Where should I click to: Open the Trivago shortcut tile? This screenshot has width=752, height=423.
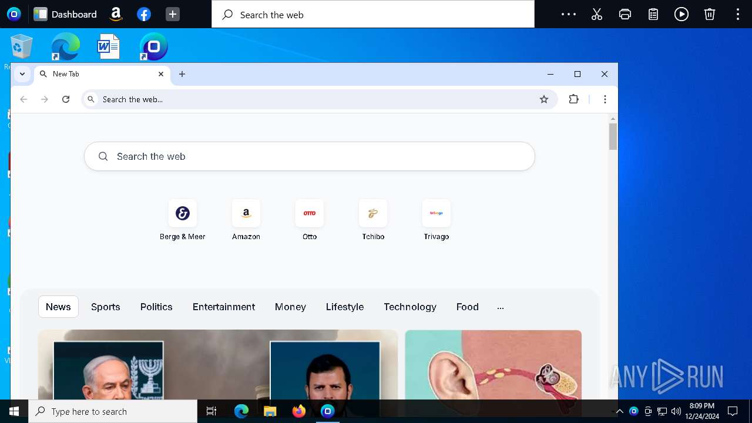tap(437, 220)
